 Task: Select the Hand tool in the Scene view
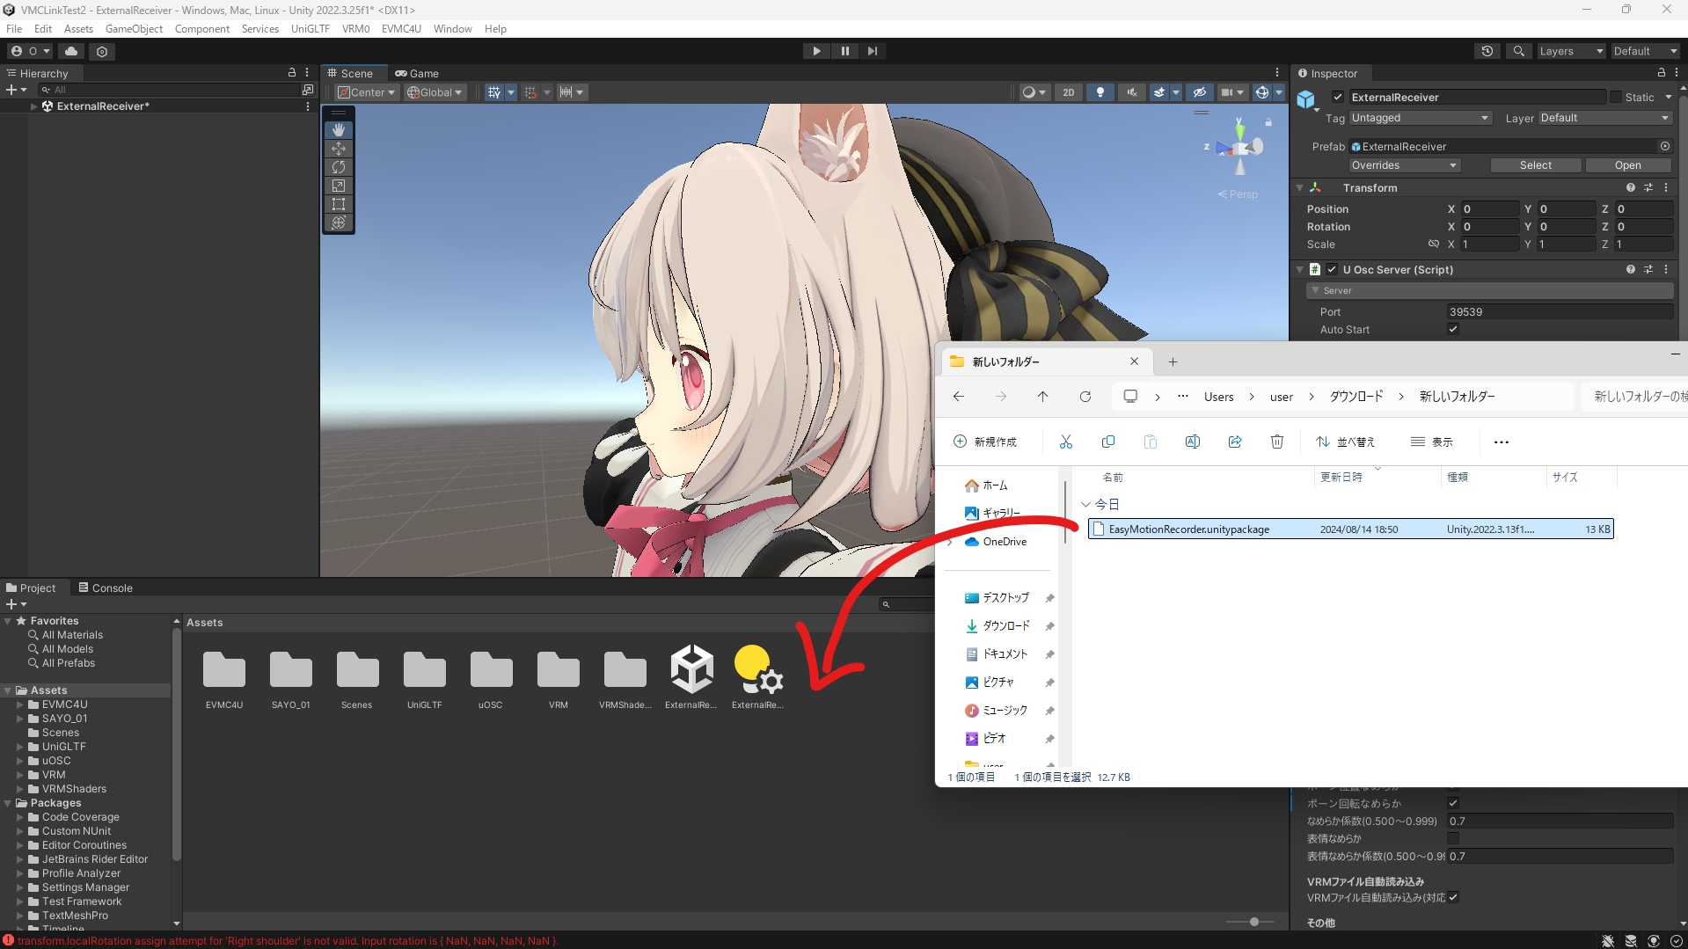339,129
